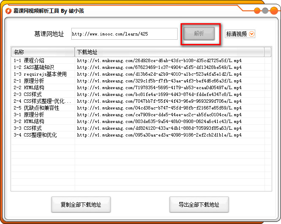The image size is (281, 224).
Task: Click the gray middle window control button
Action: [265, 11]
